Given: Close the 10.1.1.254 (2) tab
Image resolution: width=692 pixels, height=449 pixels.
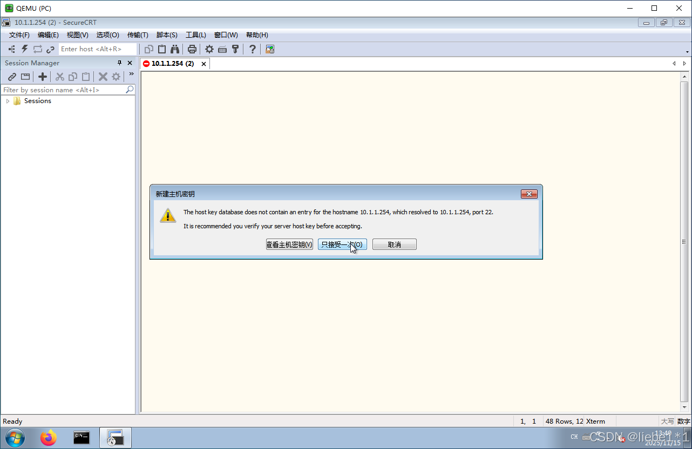Looking at the screenshot, I should [x=203, y=64].
